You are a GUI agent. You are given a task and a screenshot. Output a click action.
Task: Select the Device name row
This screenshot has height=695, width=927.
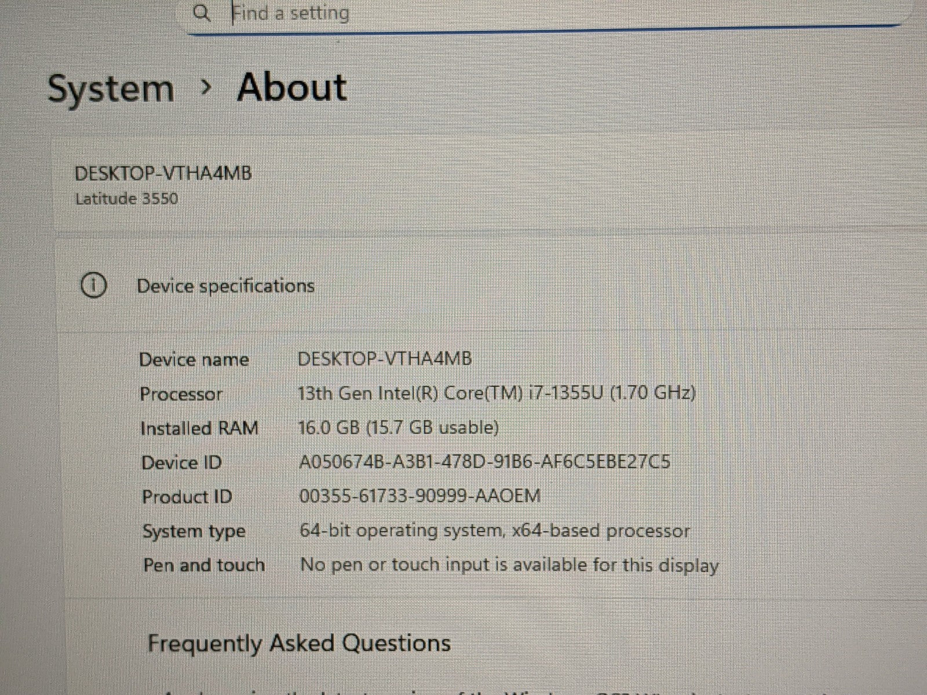point(194,359)
